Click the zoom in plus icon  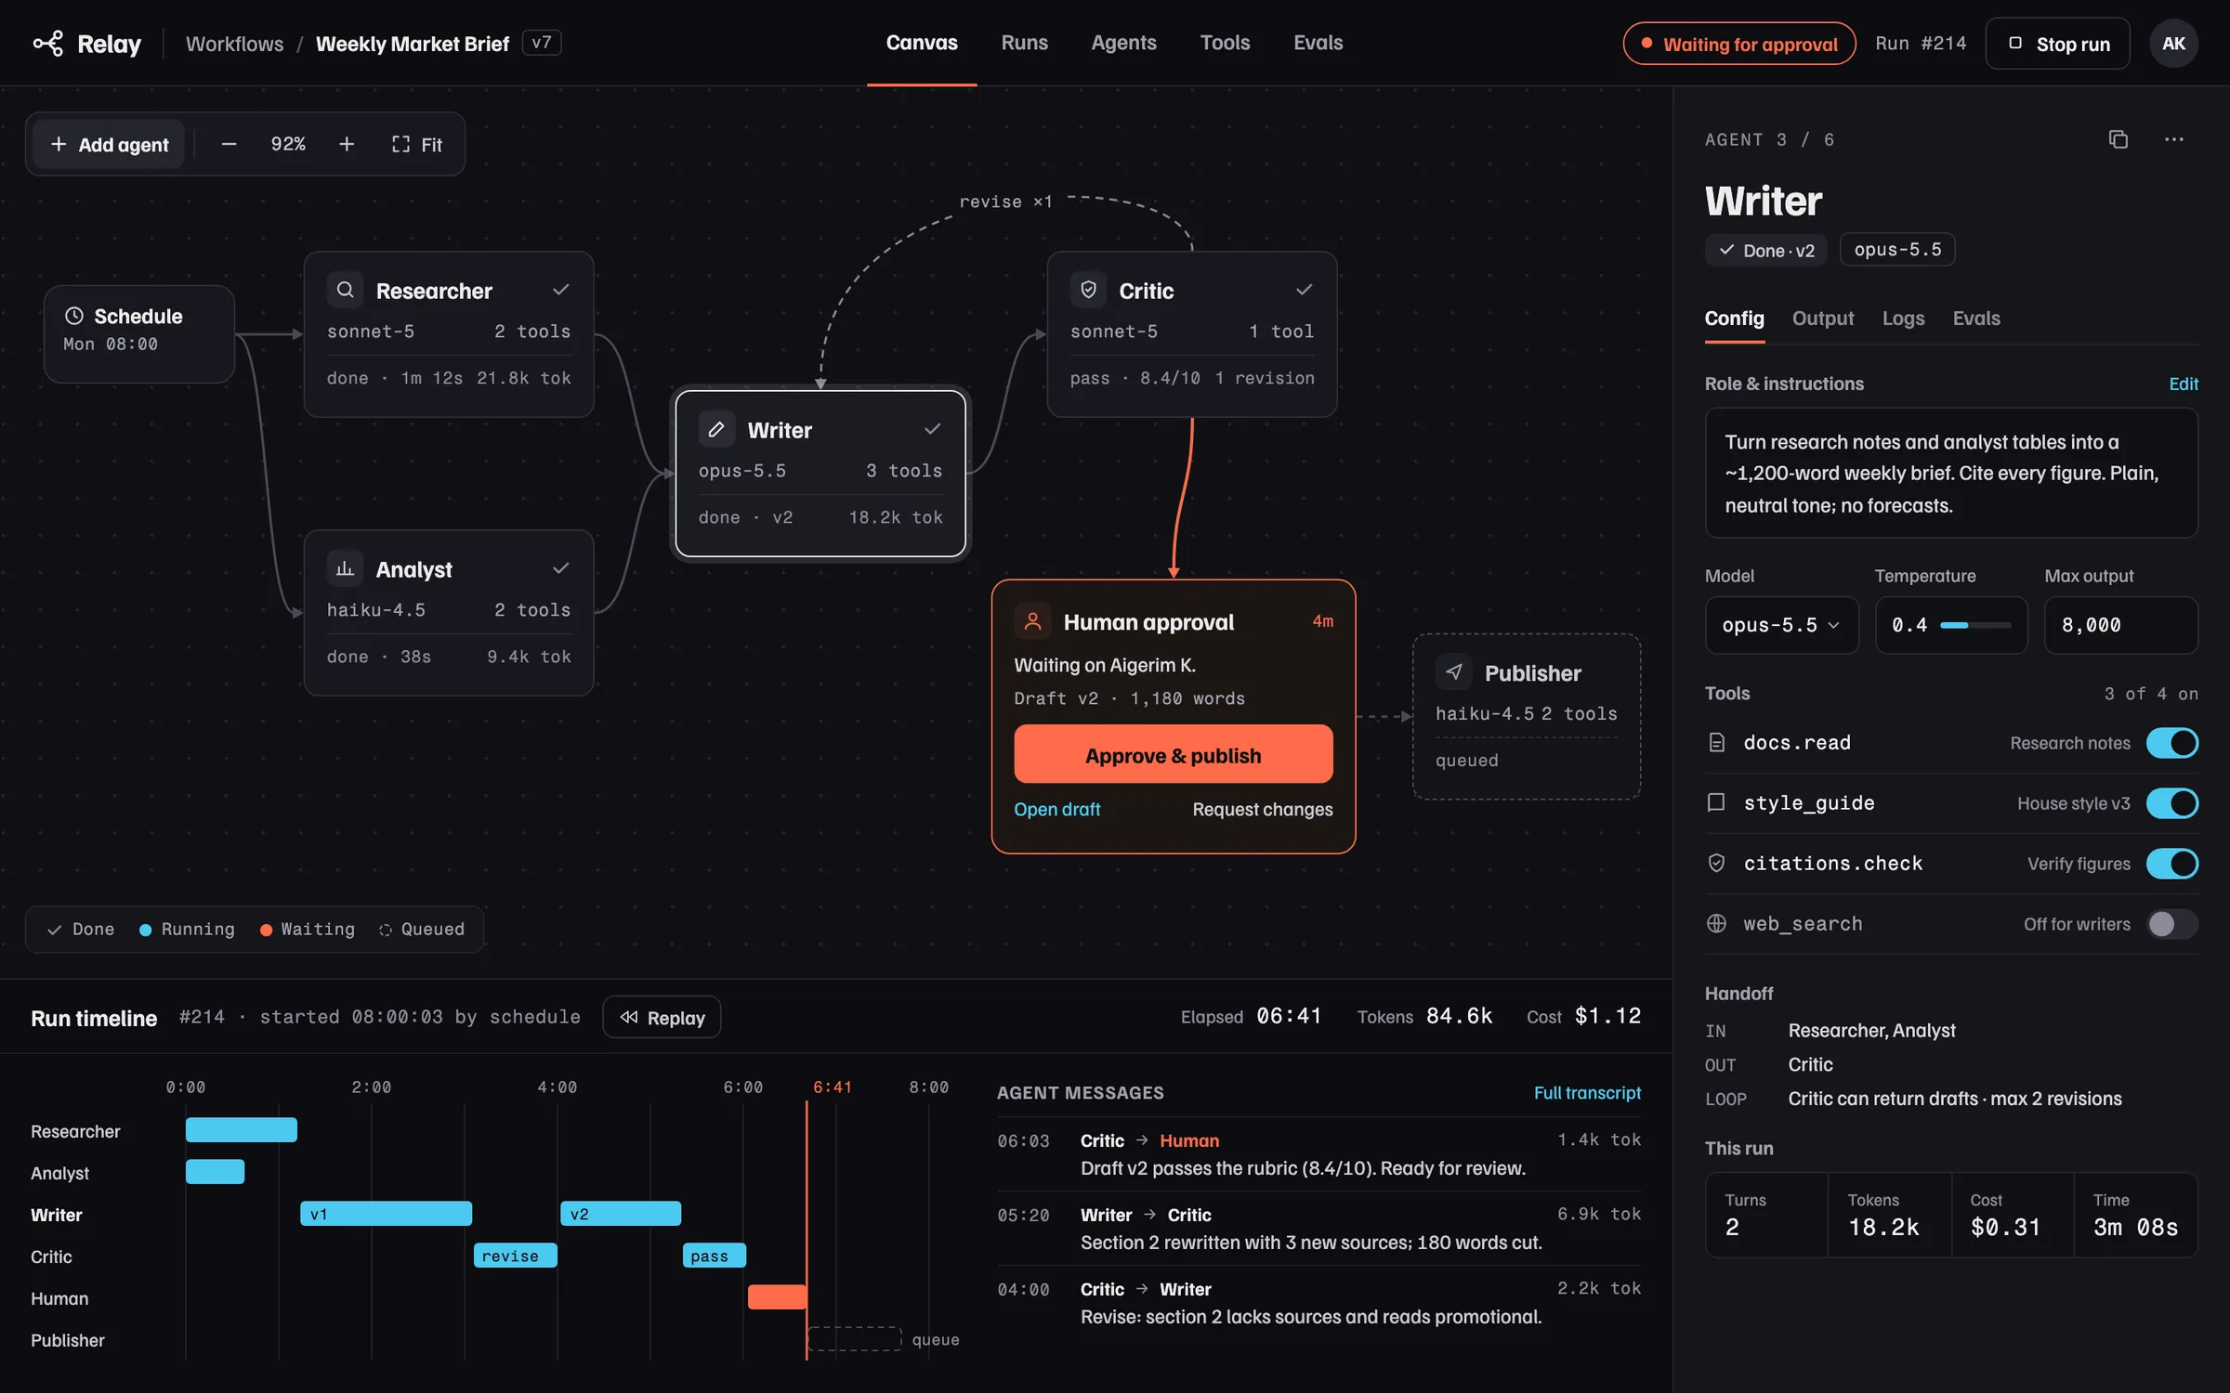coord(347,144)
